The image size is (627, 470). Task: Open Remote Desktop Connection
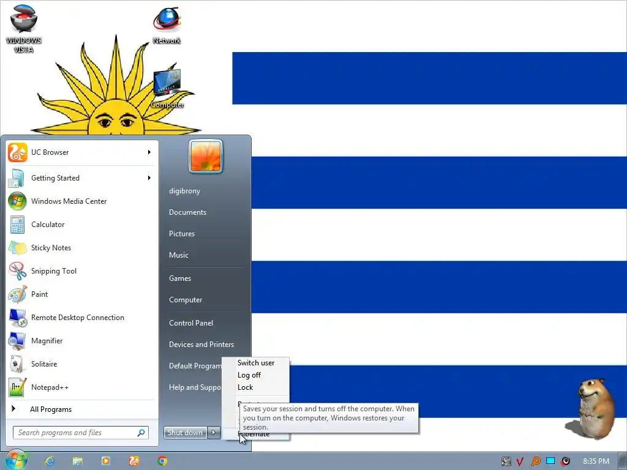coord(81,318)
